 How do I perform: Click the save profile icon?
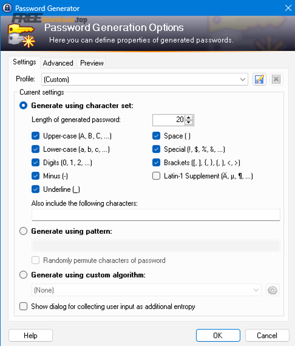[259, 79]
